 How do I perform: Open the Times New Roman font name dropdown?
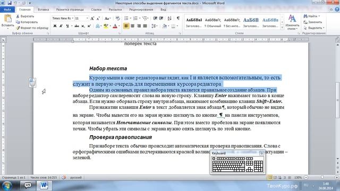click(x=72, y=19)
